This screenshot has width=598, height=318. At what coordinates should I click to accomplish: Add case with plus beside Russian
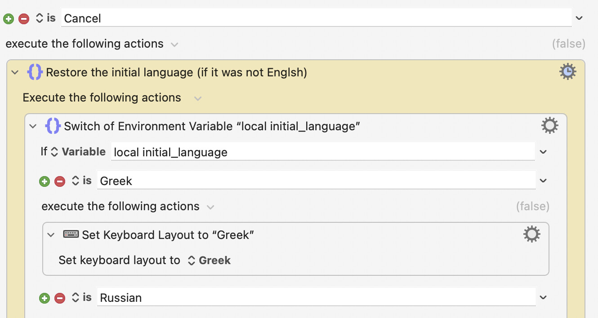(x=44, y=298)
